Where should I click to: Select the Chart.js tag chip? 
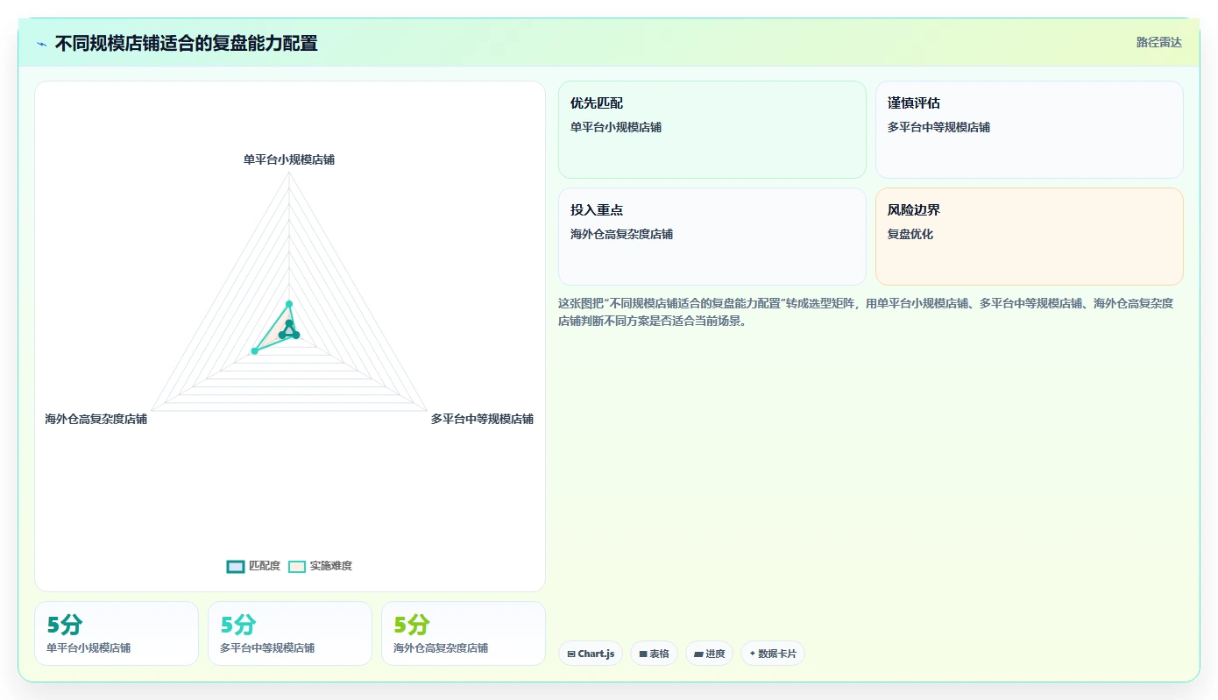[591, 654]
